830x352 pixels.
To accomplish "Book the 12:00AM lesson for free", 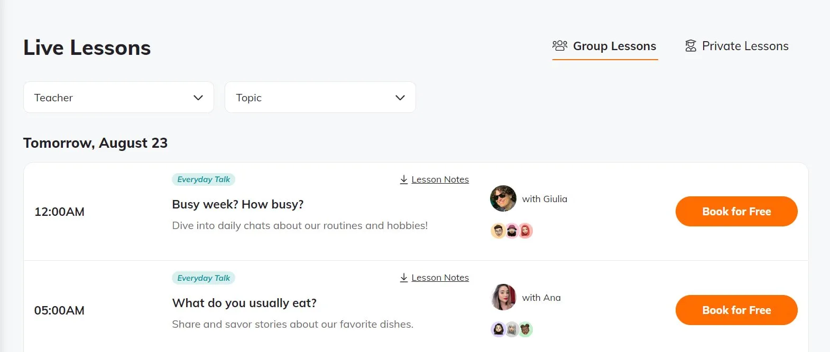I will (x=736, y=212).
